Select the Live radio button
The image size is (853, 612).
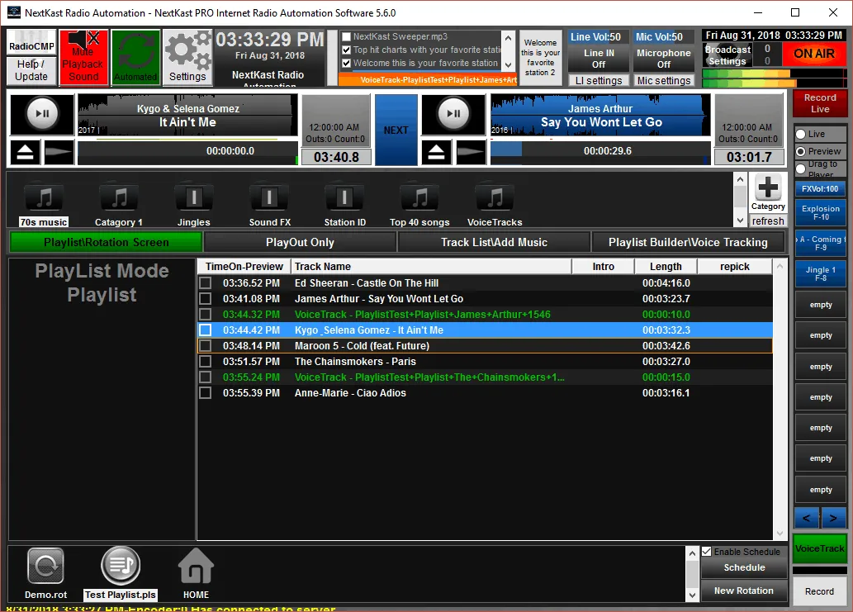click(x=800, y=134)
